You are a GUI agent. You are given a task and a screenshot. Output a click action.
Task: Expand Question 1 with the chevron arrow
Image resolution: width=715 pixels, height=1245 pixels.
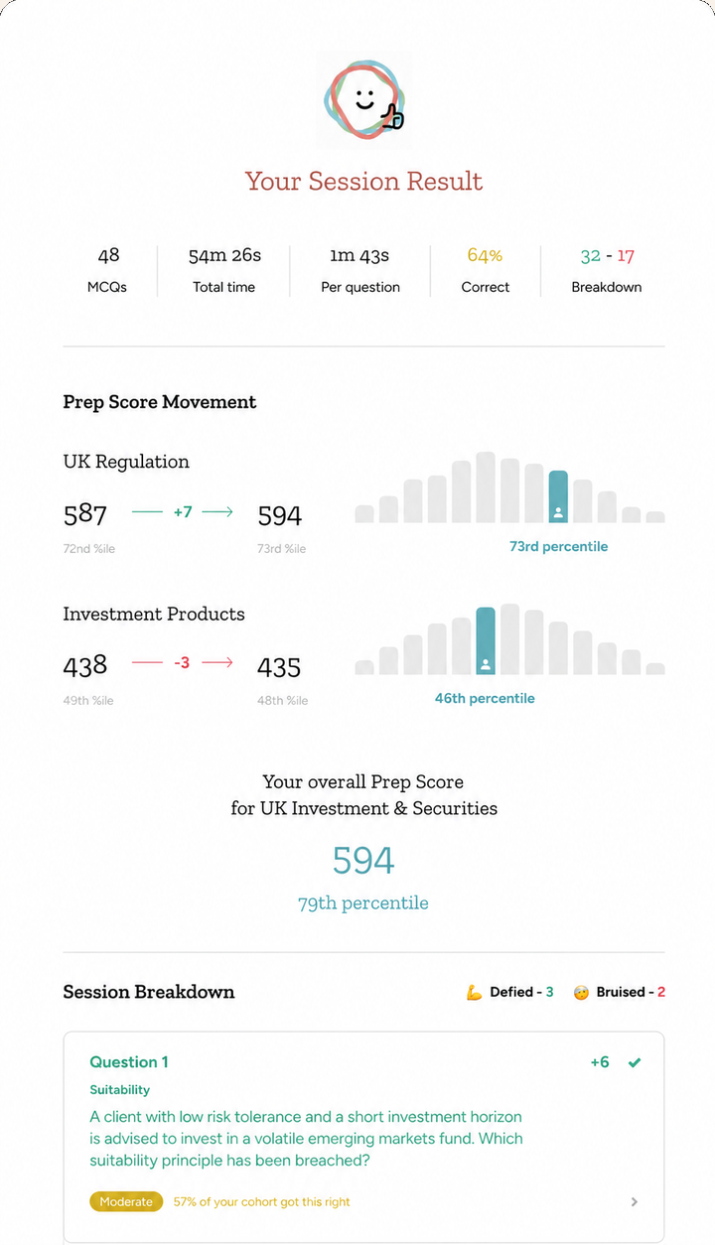[635, 1202]
